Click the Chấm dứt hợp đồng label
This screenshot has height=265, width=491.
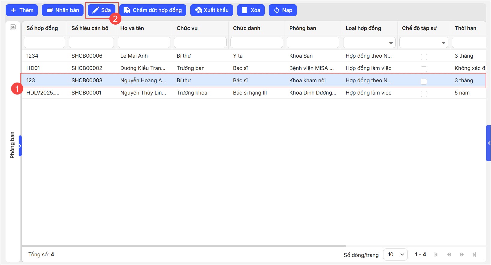point(157,10)
